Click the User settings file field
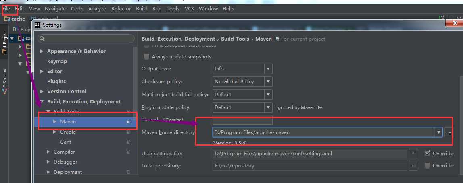This screenshot has width=463, height=183. tap(310, 154)
